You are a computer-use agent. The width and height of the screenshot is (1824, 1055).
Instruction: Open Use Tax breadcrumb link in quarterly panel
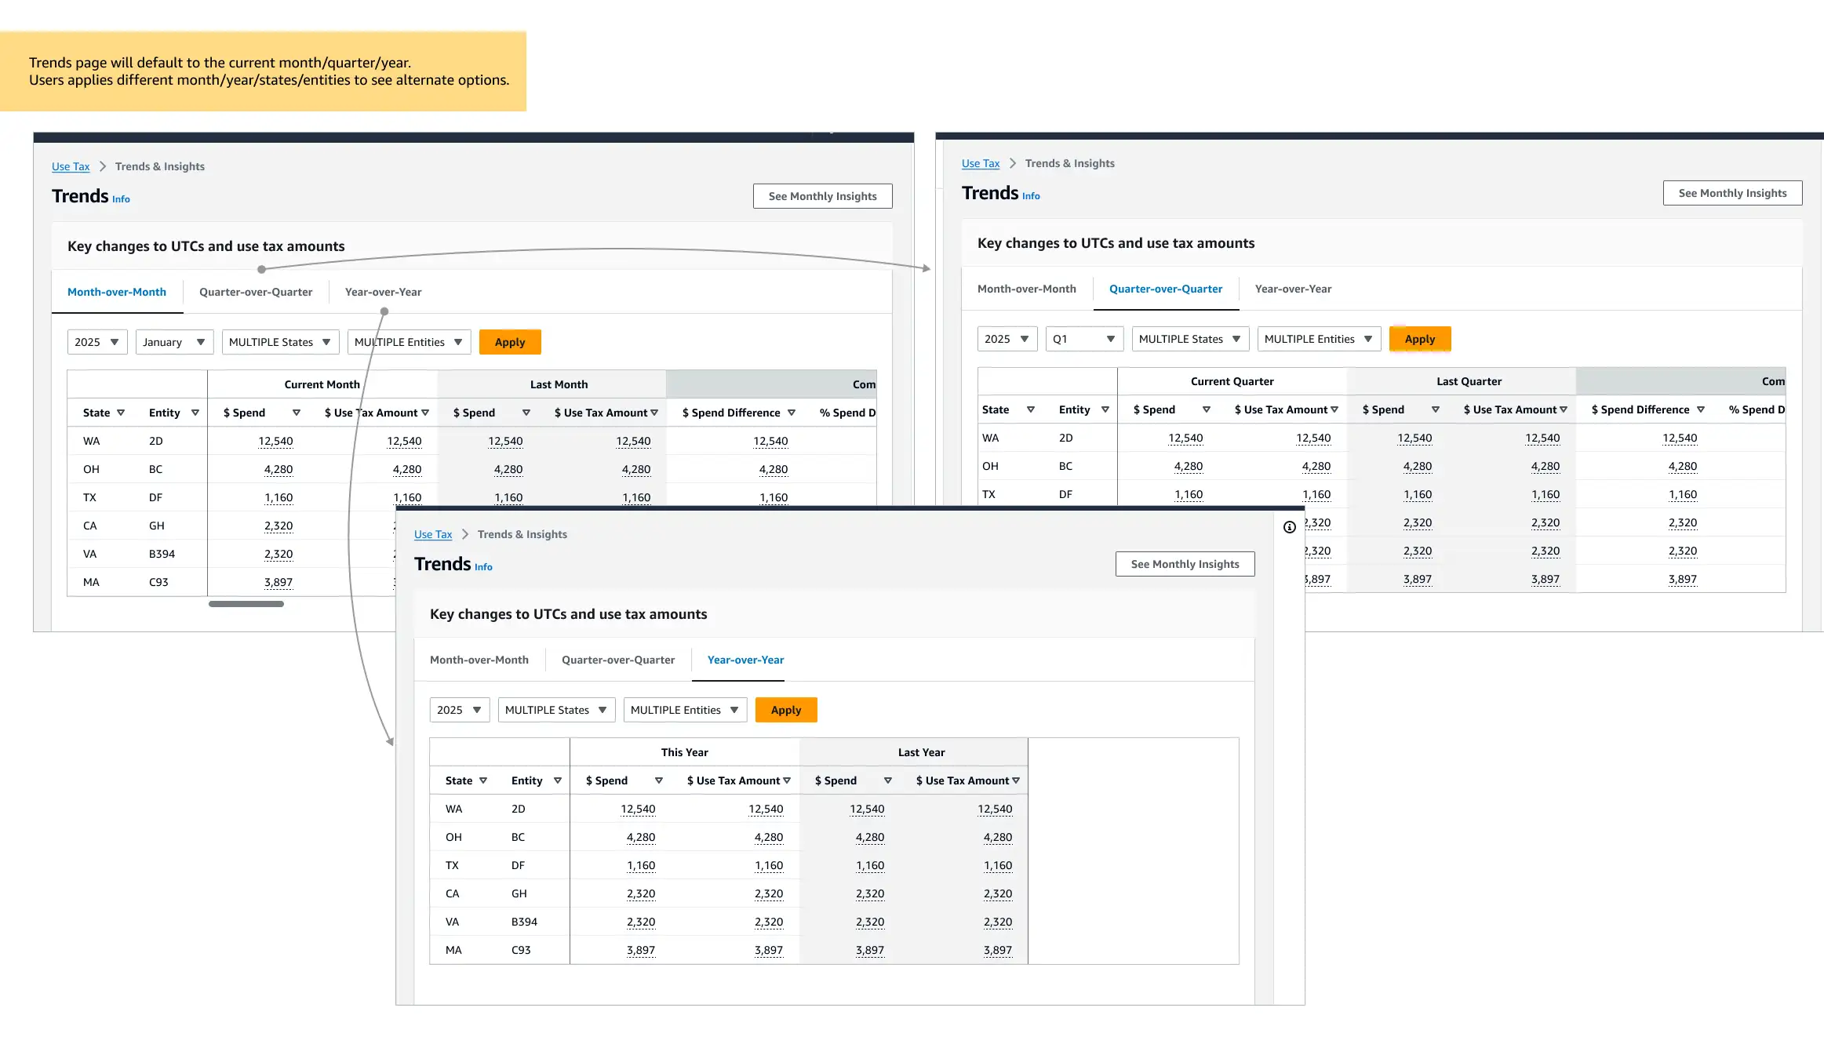(981, 163)
